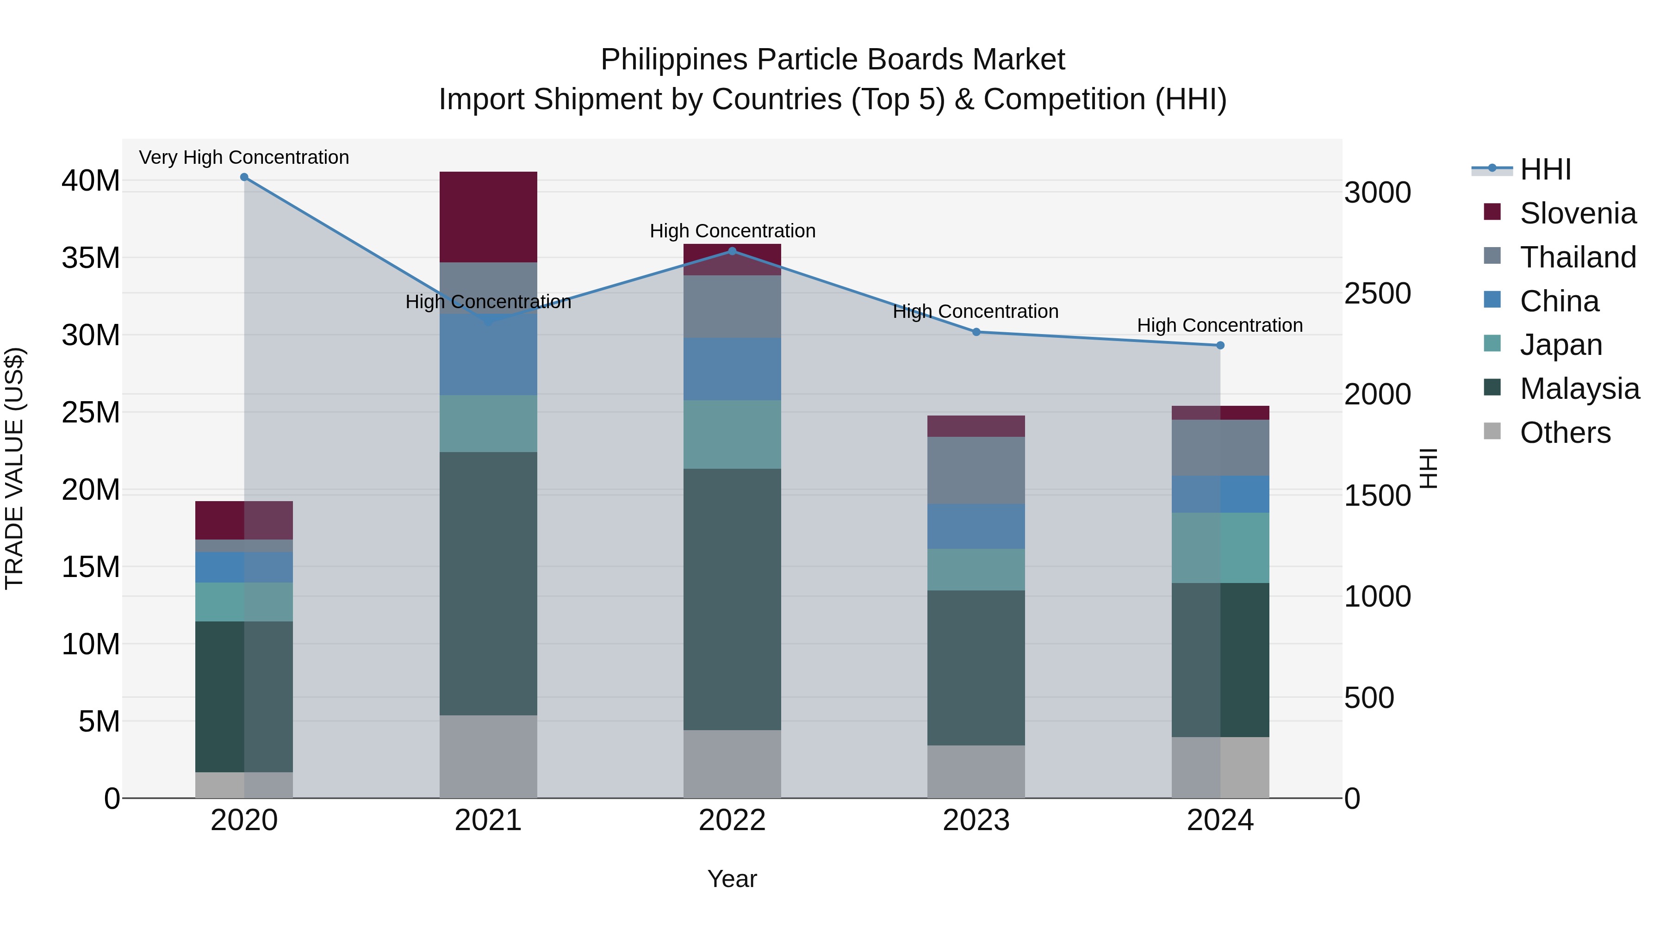Click the 2022 China bar segment
Image resolution: width=1666 pixels, height=937 pixels.
(x=732, y=369)
